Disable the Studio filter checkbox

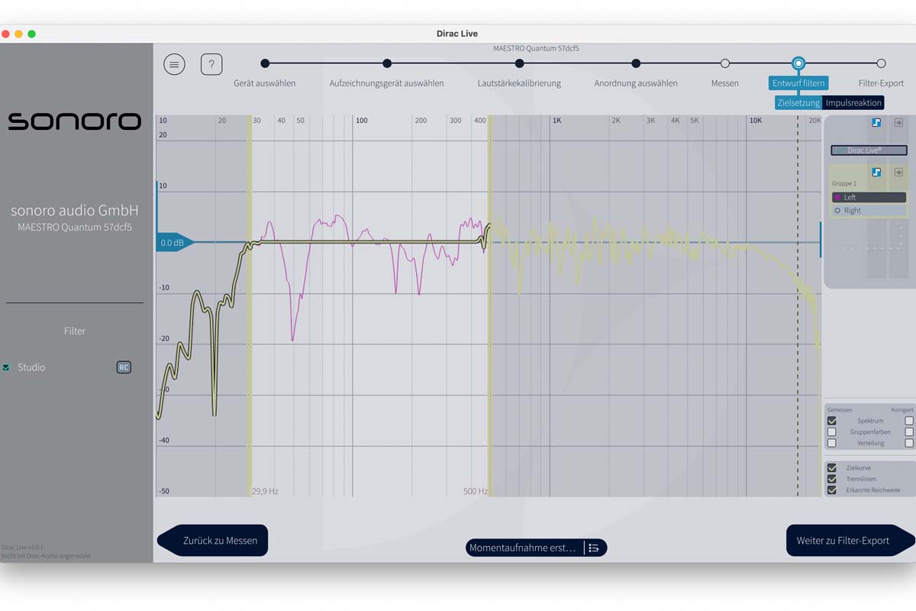(7, 367)
